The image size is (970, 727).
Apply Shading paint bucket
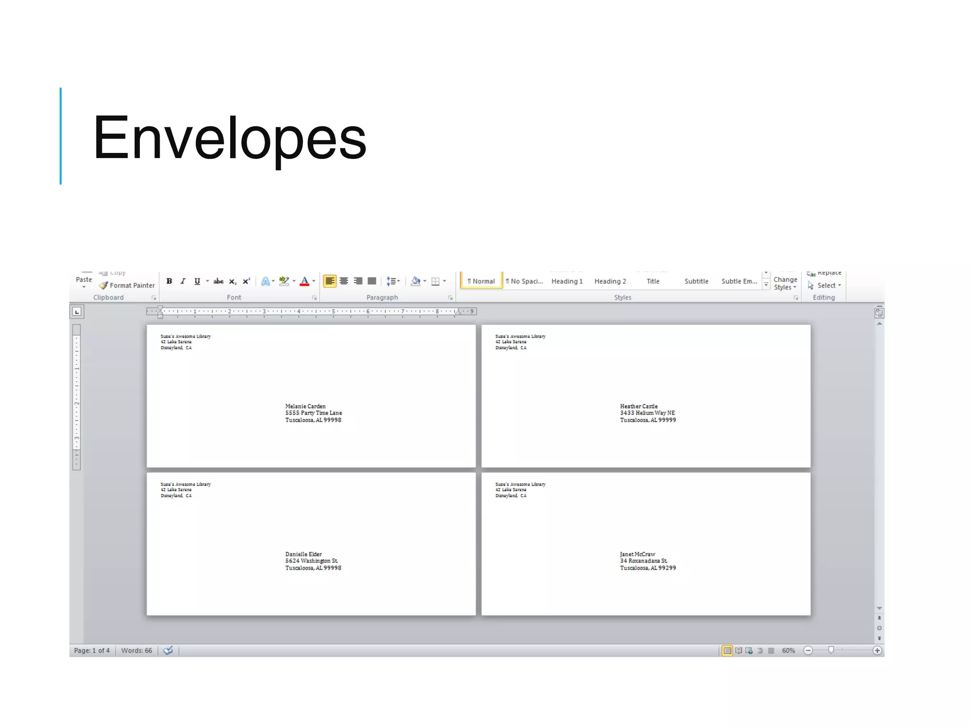tap(415, 281)
